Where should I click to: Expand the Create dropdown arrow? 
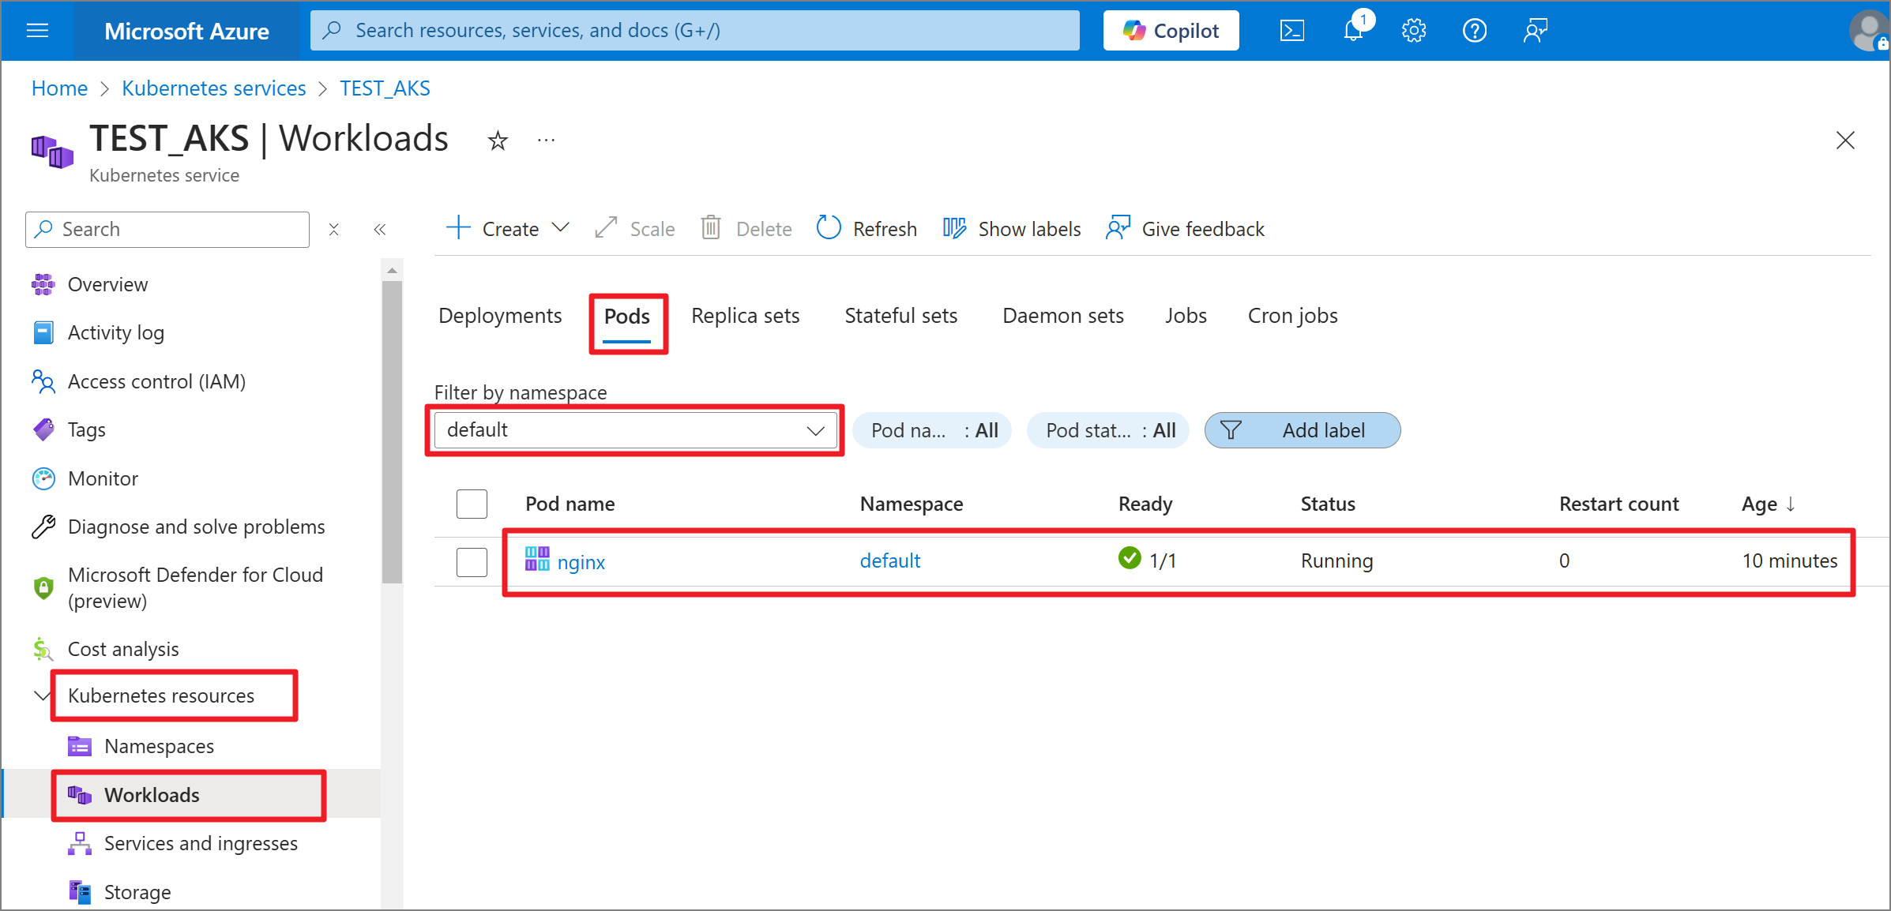click(561, 228)
